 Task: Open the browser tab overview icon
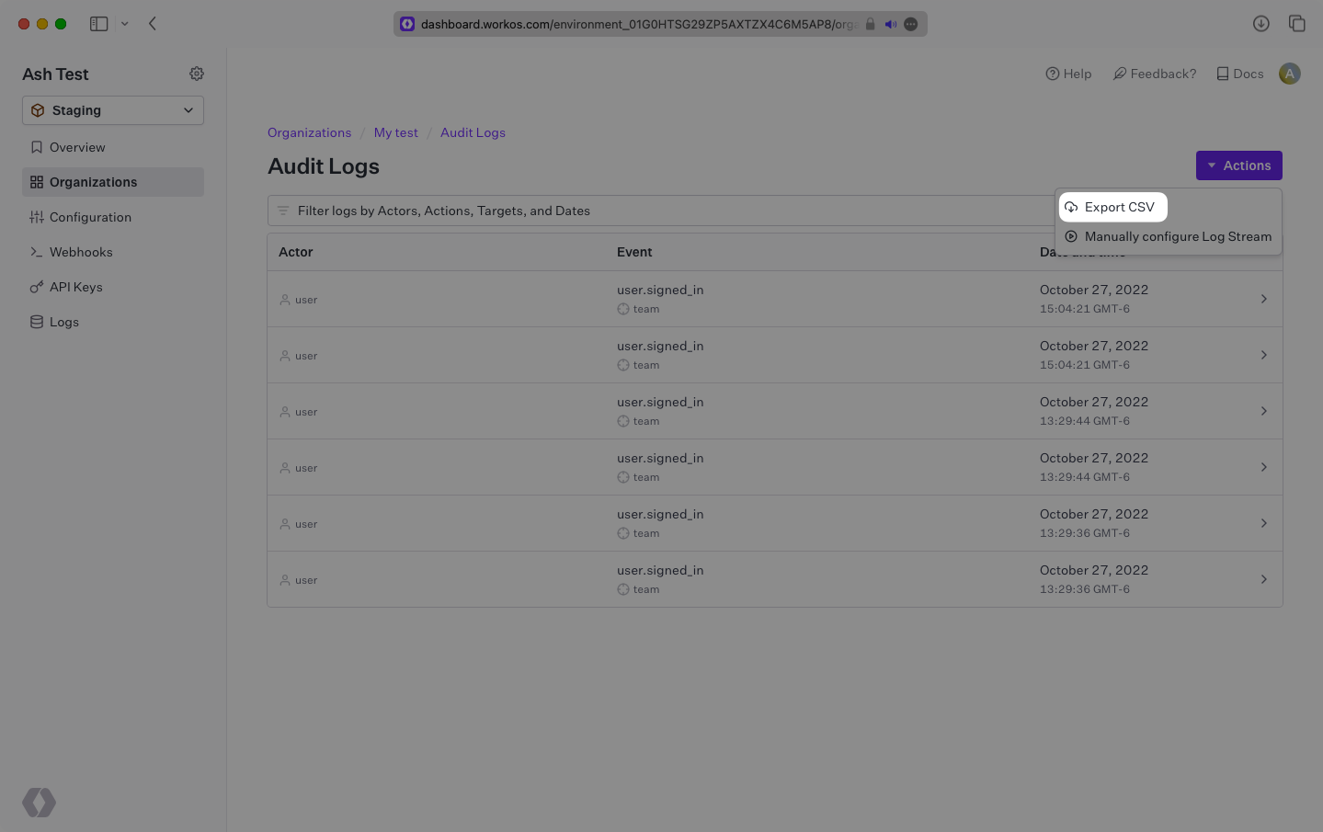click(x=1296, y=24)
